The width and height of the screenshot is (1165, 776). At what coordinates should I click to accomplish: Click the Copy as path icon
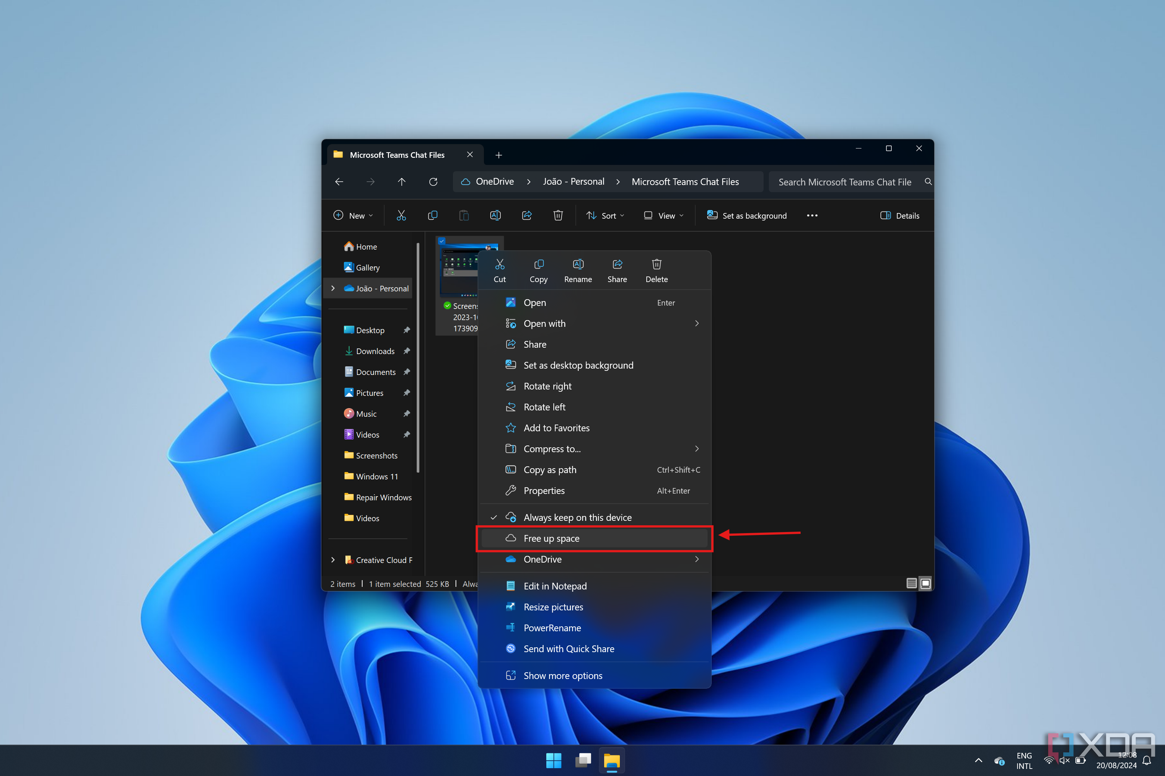pos(510,469)
